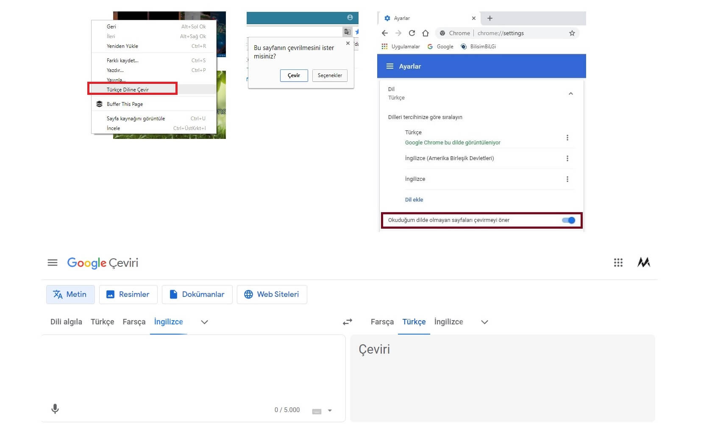Expand target language list dropdown
This screenshot has width=712, height=440.
(x=485, y=322)
